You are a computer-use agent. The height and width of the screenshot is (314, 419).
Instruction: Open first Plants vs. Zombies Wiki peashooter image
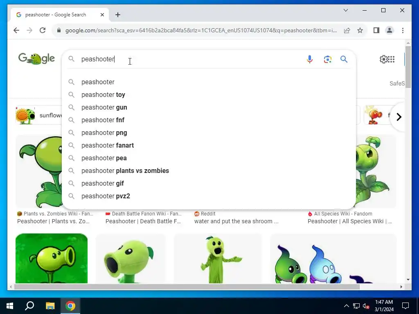[39, 171]
